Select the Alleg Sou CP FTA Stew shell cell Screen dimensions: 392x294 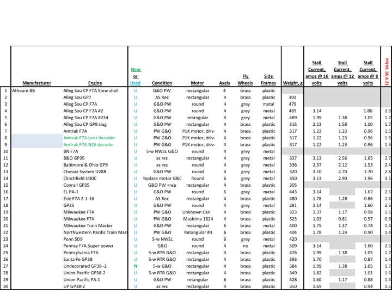tap(91, 91)
